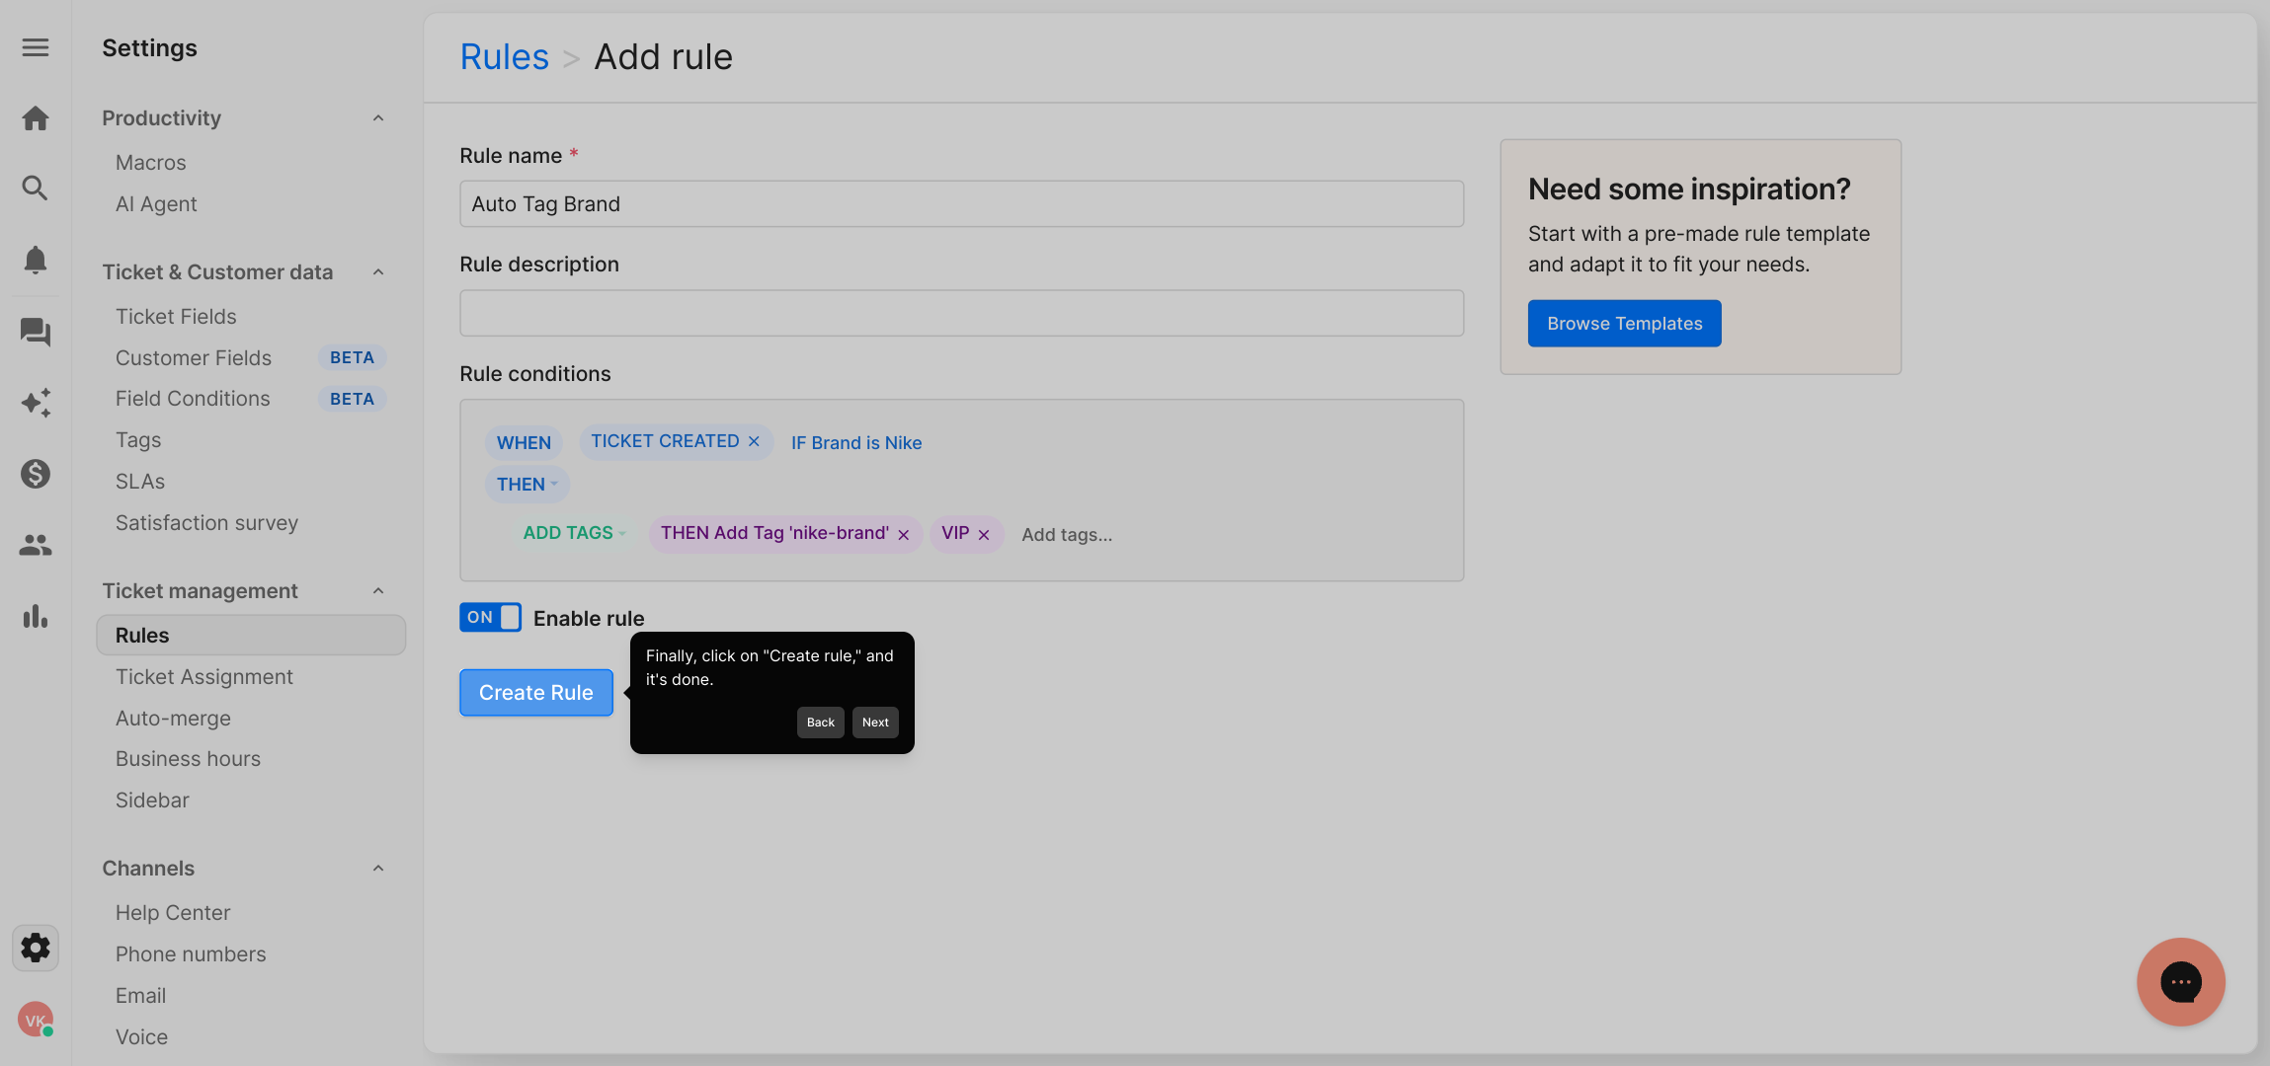This screenshot has height=1066, width=2270.
Task: Collapse the Channels section
Action: (378, 869)
